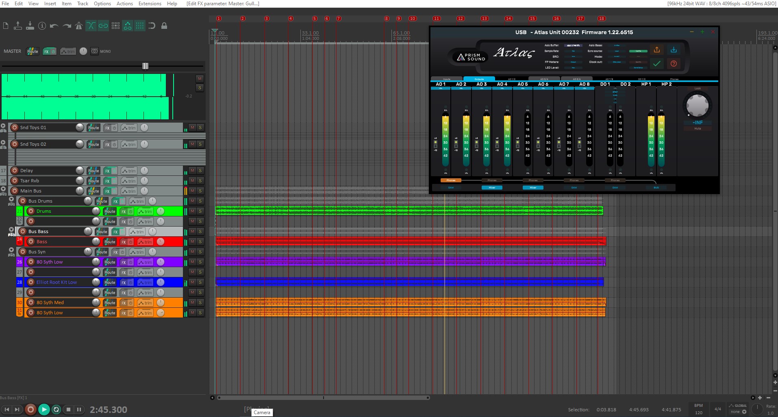Open the Track menu
The image size is (778, 417).
(83, 4)
